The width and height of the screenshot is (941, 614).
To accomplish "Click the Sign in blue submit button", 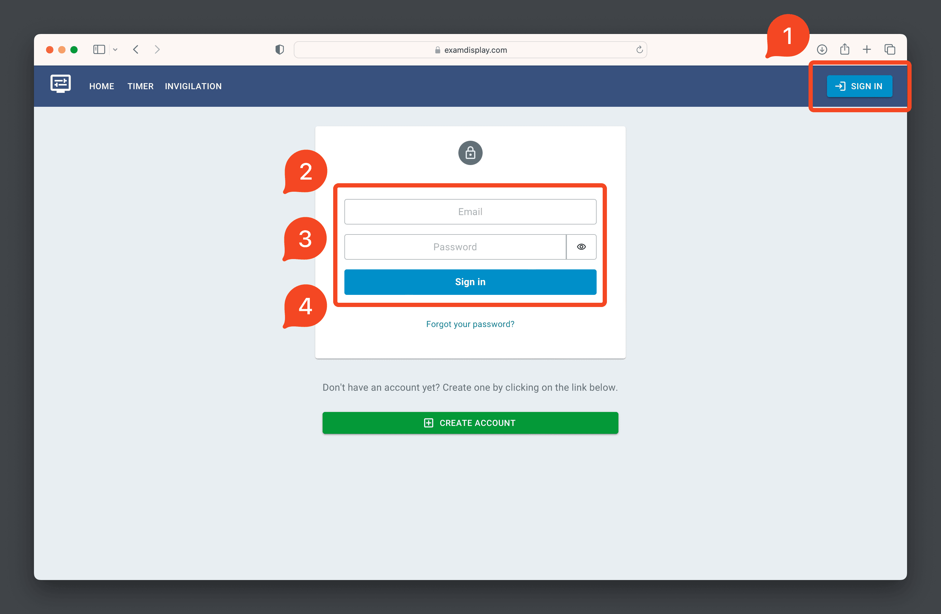I will [x=470, y=282].
